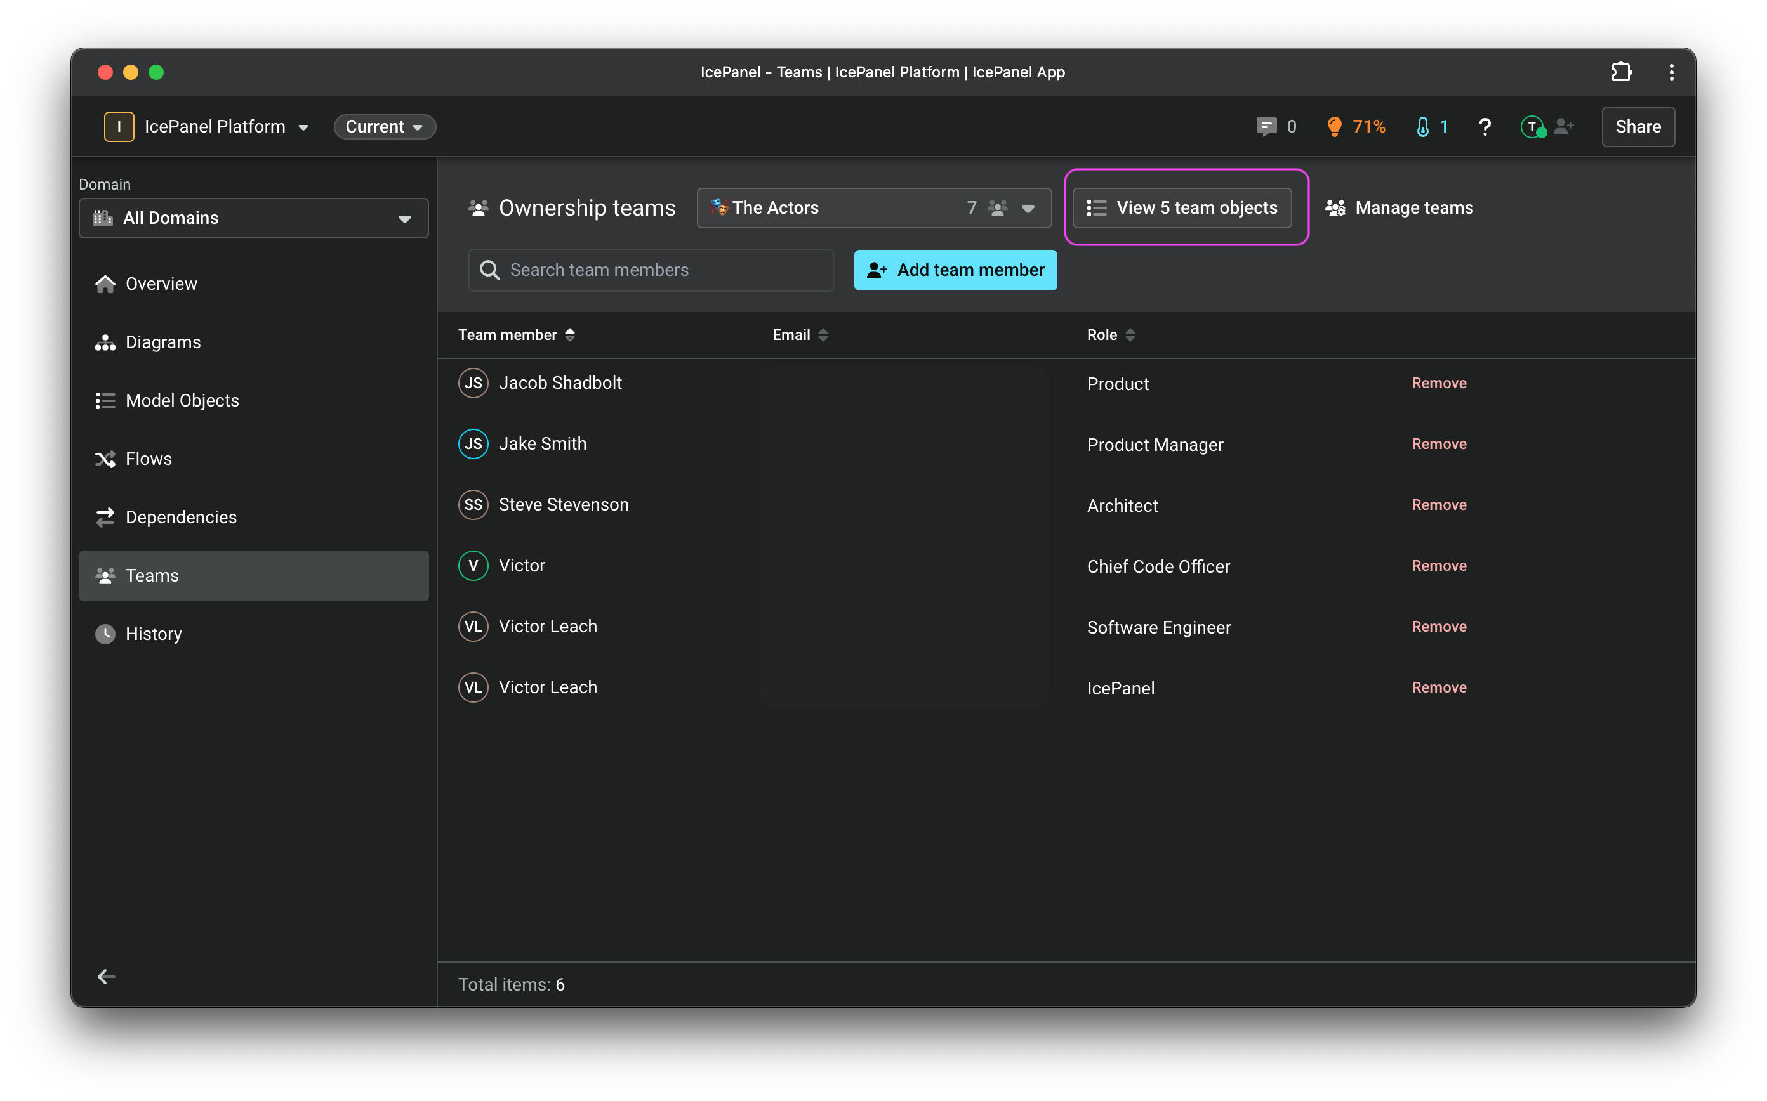This screenshot has width=1767, height=1101.
Task: Click the thermometer health icon
Action: click(1422, 127)
